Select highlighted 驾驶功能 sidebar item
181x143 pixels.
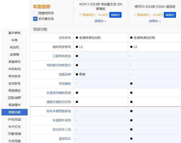pos(14,112)
